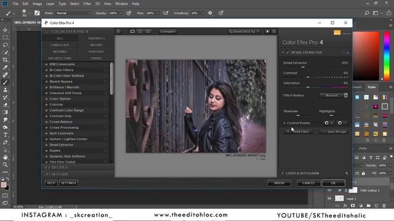Open the Effect Radius Normal dropdown

334,95
